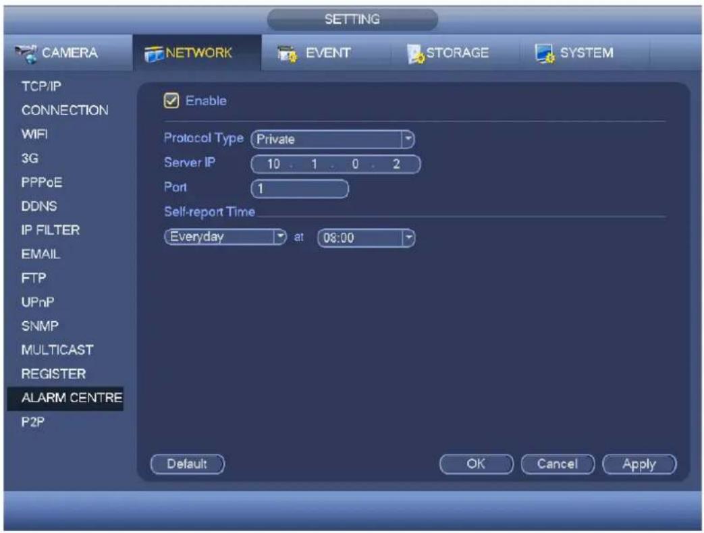Viewport: 704px width, 533px height.
Task: Click the SYSTEM tab icon
Action: (545, 54)
